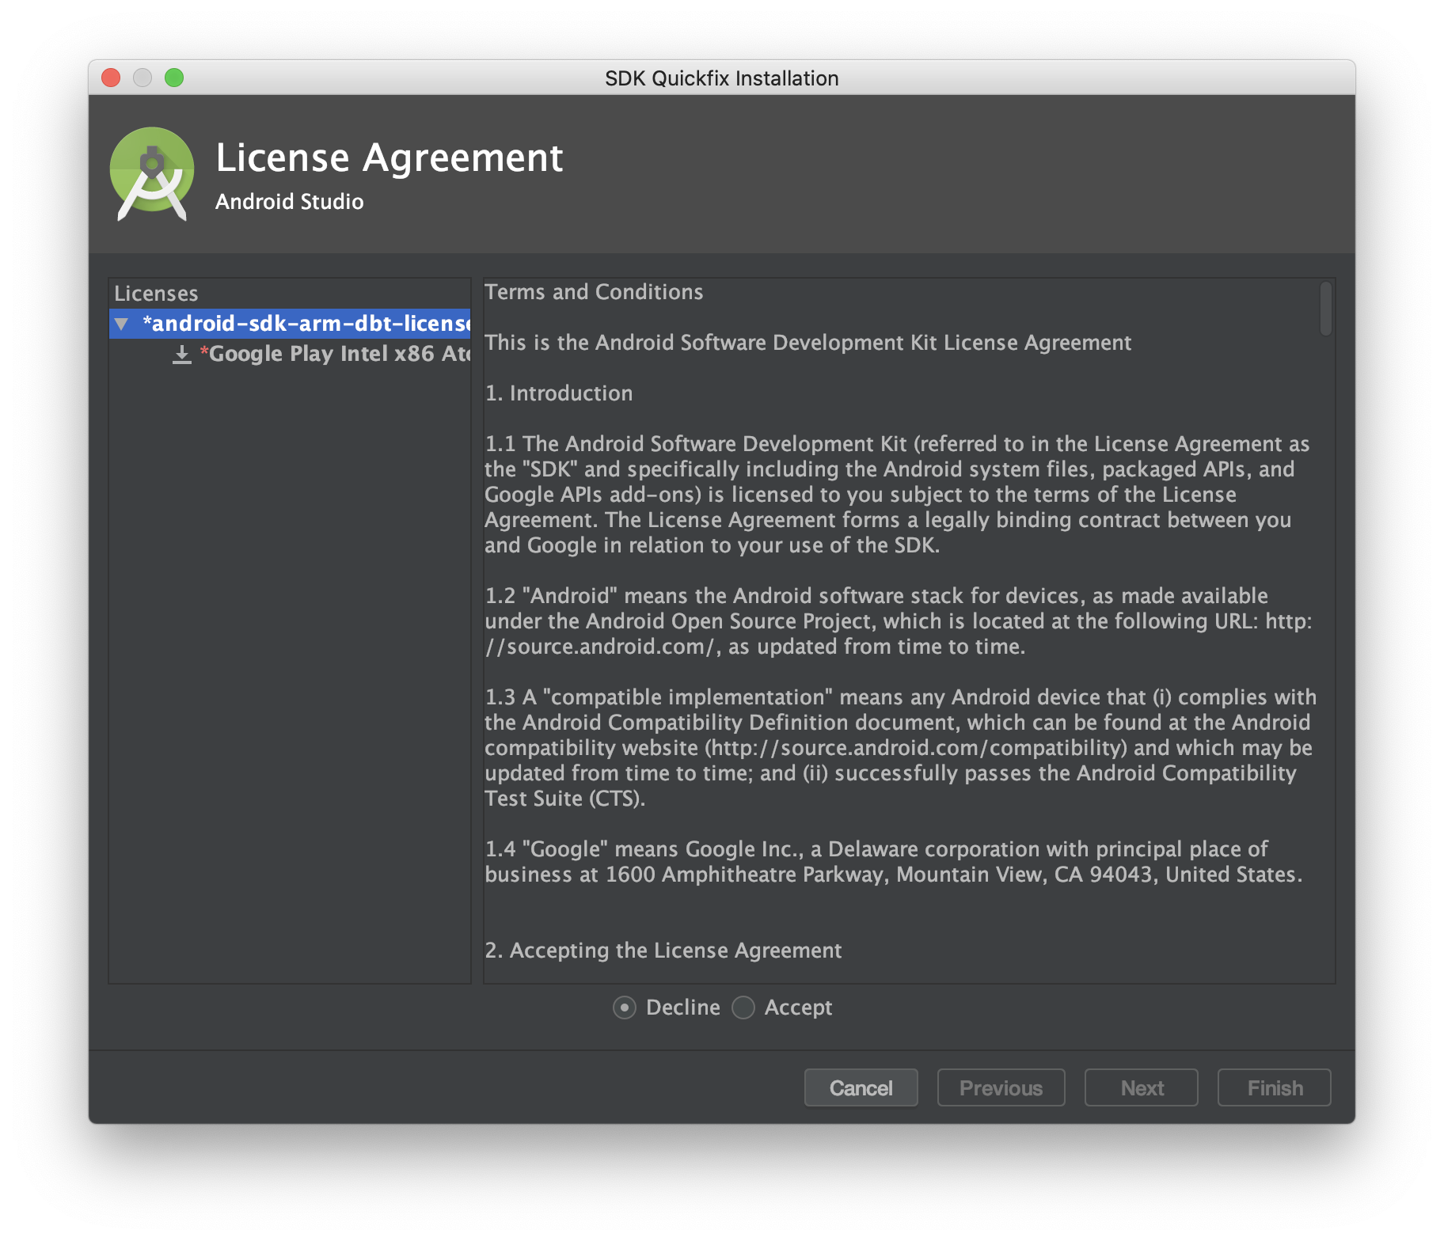Select the Accept radio button
This screenshot has height=1241, width=1444.
pyautogui.click(x=743, y=1008)
